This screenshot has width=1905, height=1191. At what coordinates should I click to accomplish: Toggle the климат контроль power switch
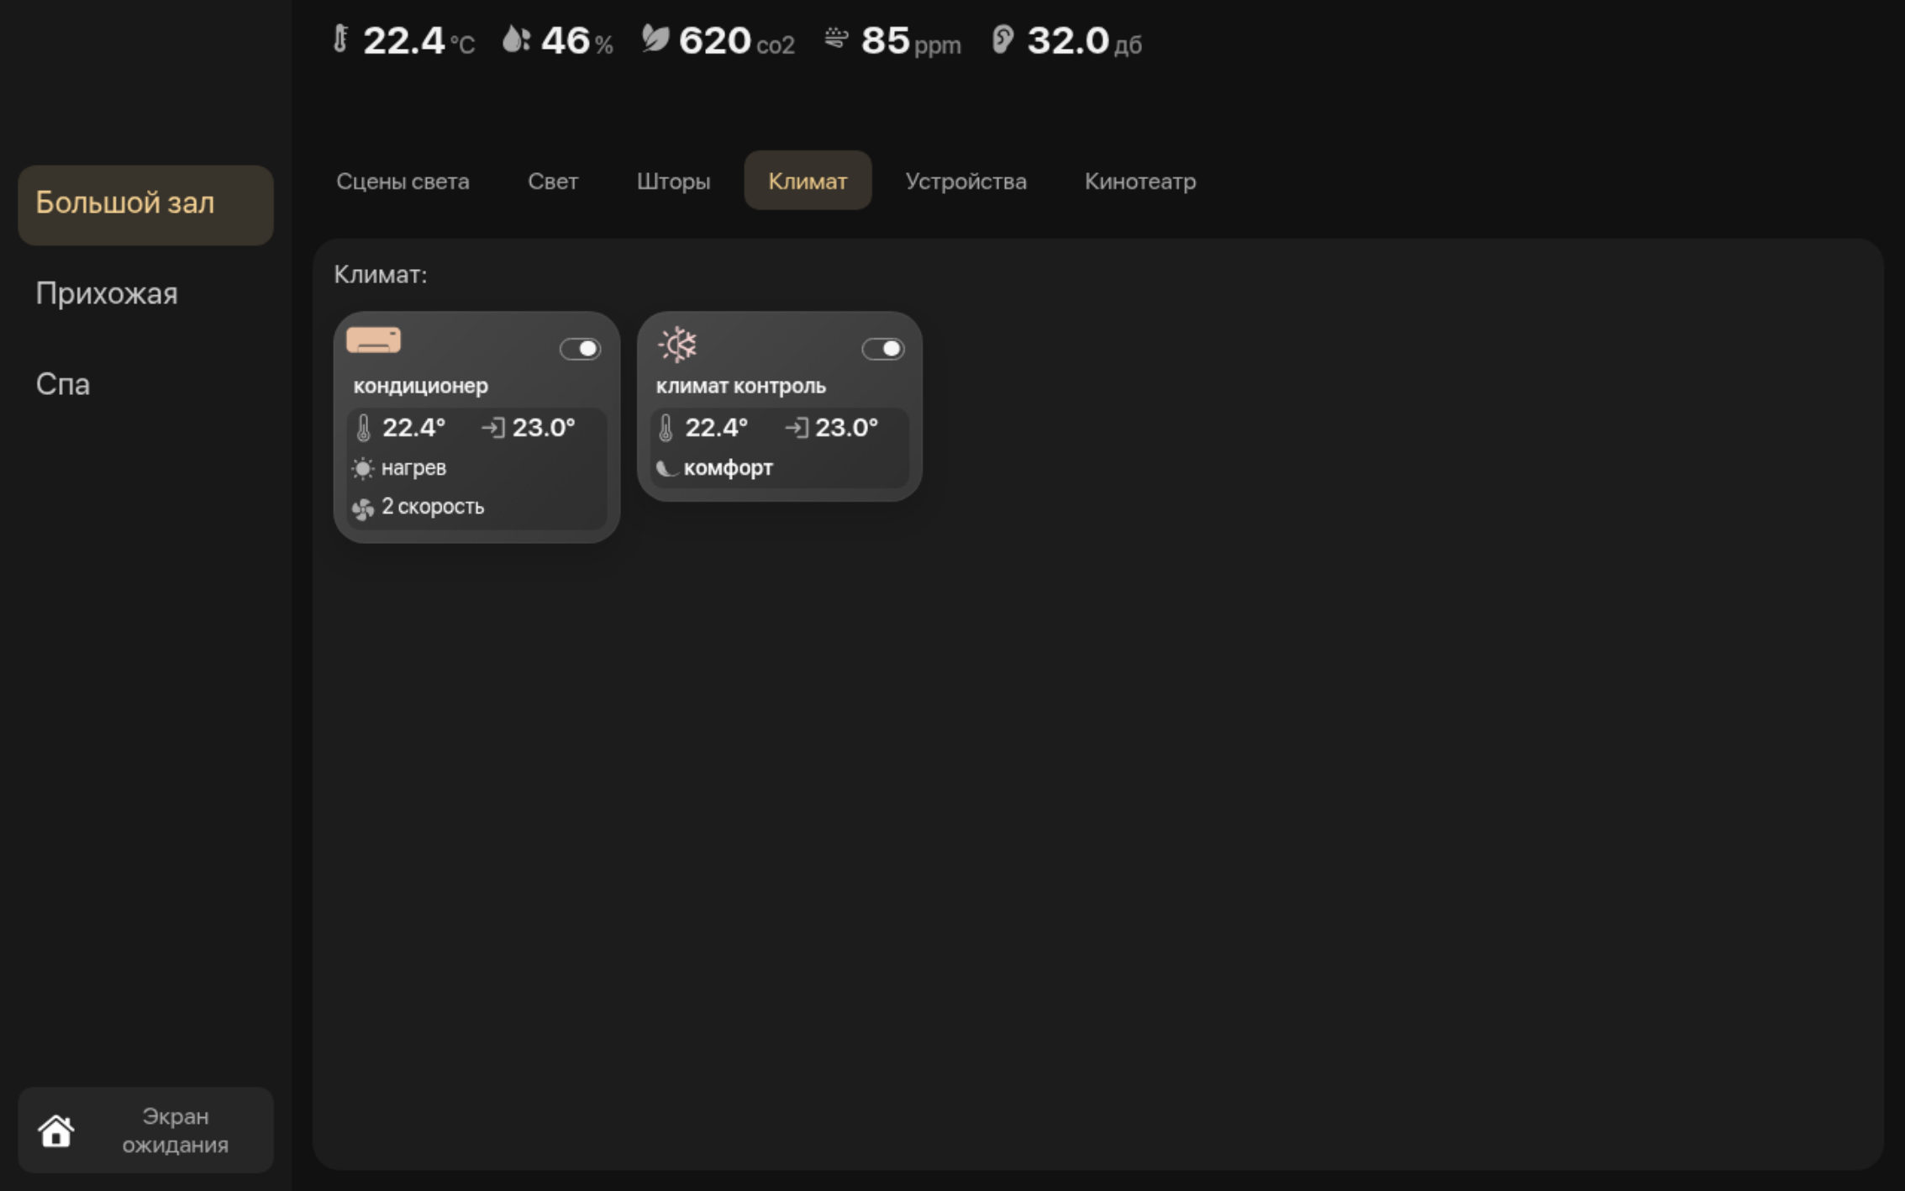[883, 349]
